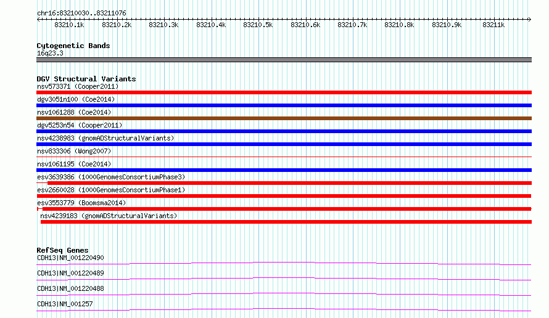Click the label nsv1061288 (Coe2014)
Viewport: 549px width, 318px height.
click(x=74, y=112)
